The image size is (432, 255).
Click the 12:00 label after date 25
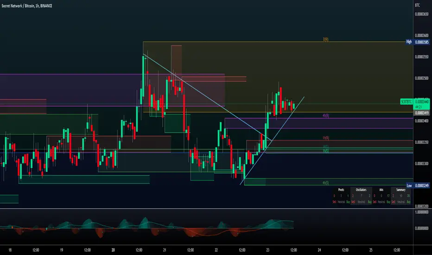tap(397, 250)
